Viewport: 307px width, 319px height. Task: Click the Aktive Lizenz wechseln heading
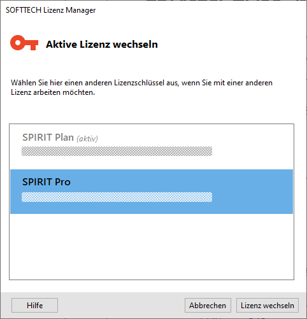(x=102, y=45)
